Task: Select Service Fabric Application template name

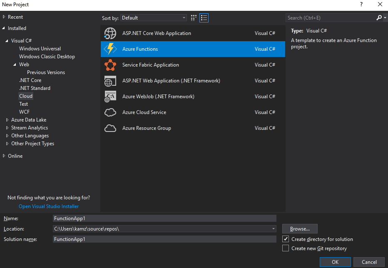Action: pyautogui.click(x=150, y=65)
